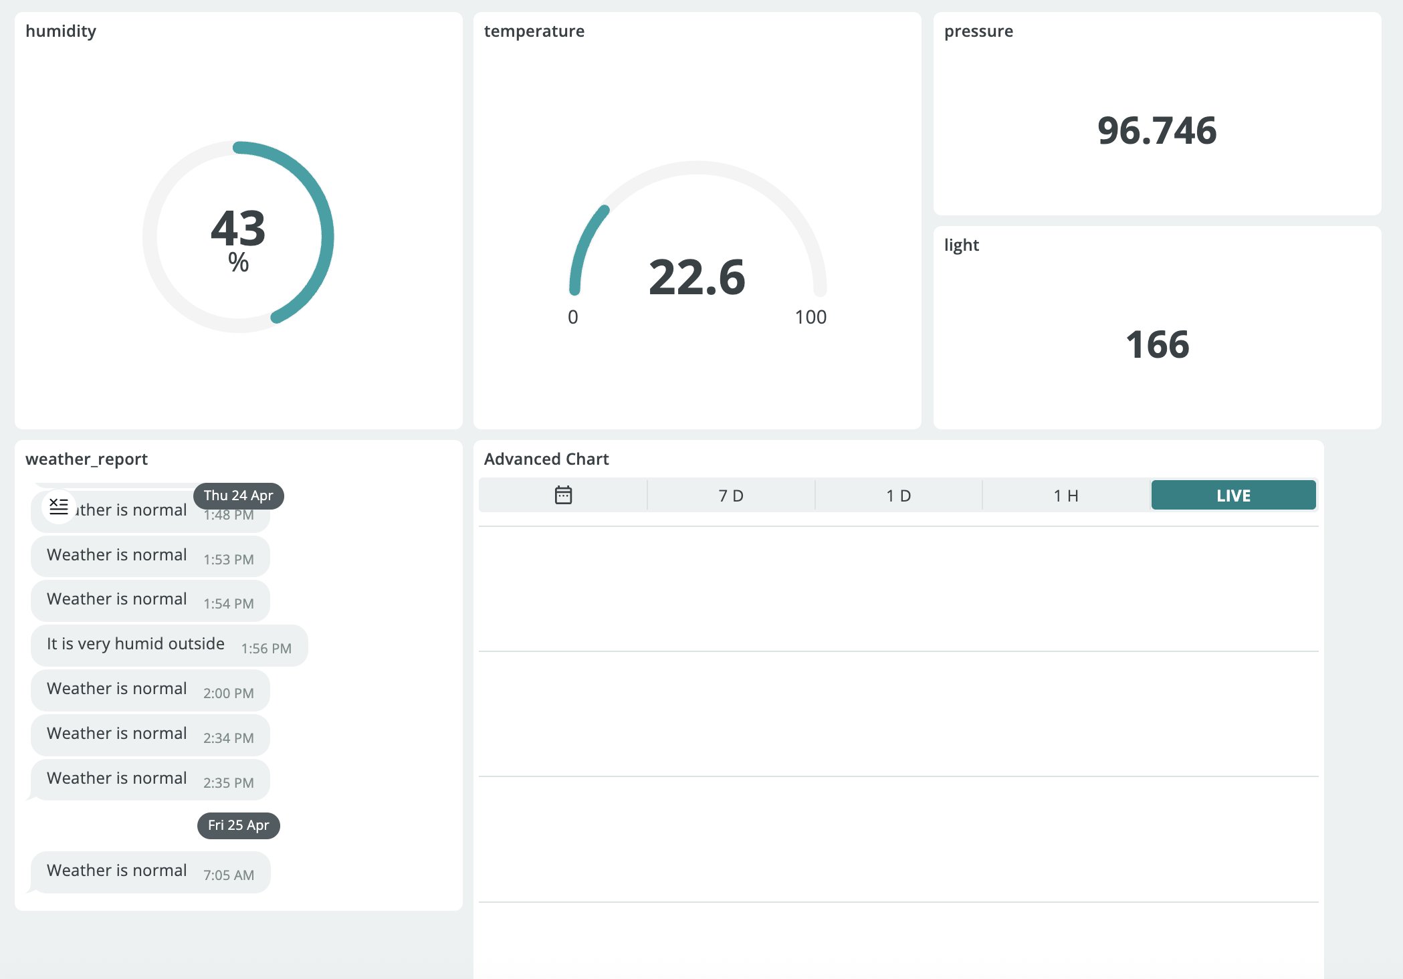Select the 1 H chart range
The height and width of the screenshot is (979, 1403).
point(1065,496)
